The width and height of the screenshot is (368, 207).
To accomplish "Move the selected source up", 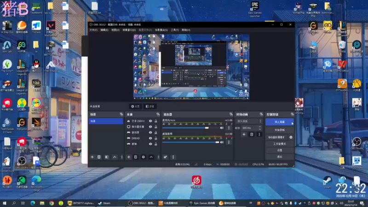I will [151, 157].
